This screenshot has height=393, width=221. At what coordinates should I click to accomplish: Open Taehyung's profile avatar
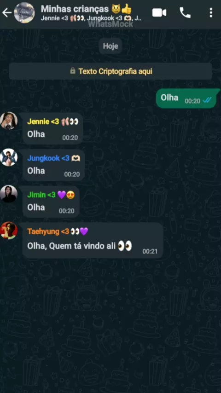click(x=9, y=231)
